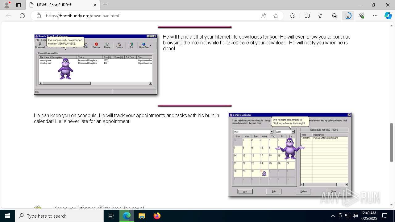The height and width of the screenshot is (222, 395).
Task: Open the volume control tray icon
Action: [x=355, y=216]
